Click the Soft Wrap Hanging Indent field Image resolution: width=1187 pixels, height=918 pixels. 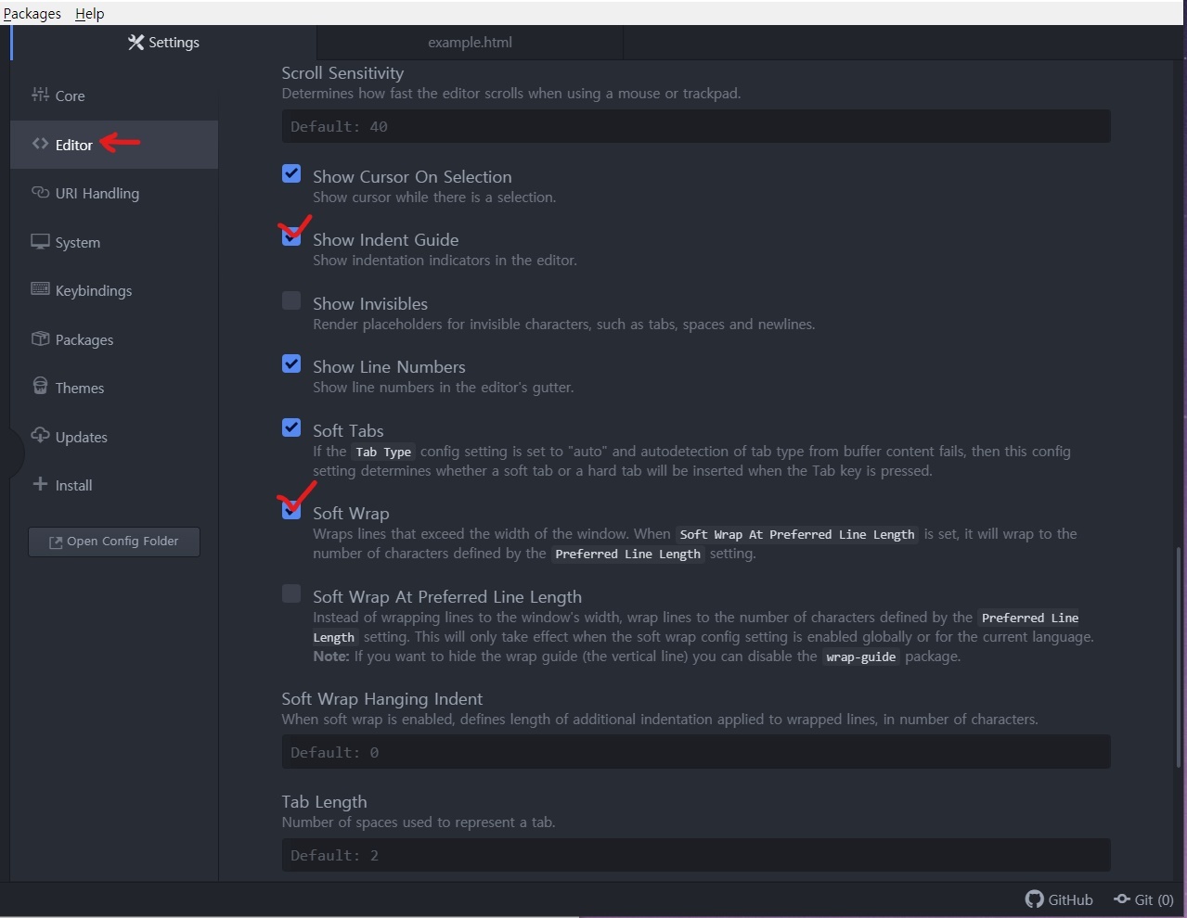[696, 752]
